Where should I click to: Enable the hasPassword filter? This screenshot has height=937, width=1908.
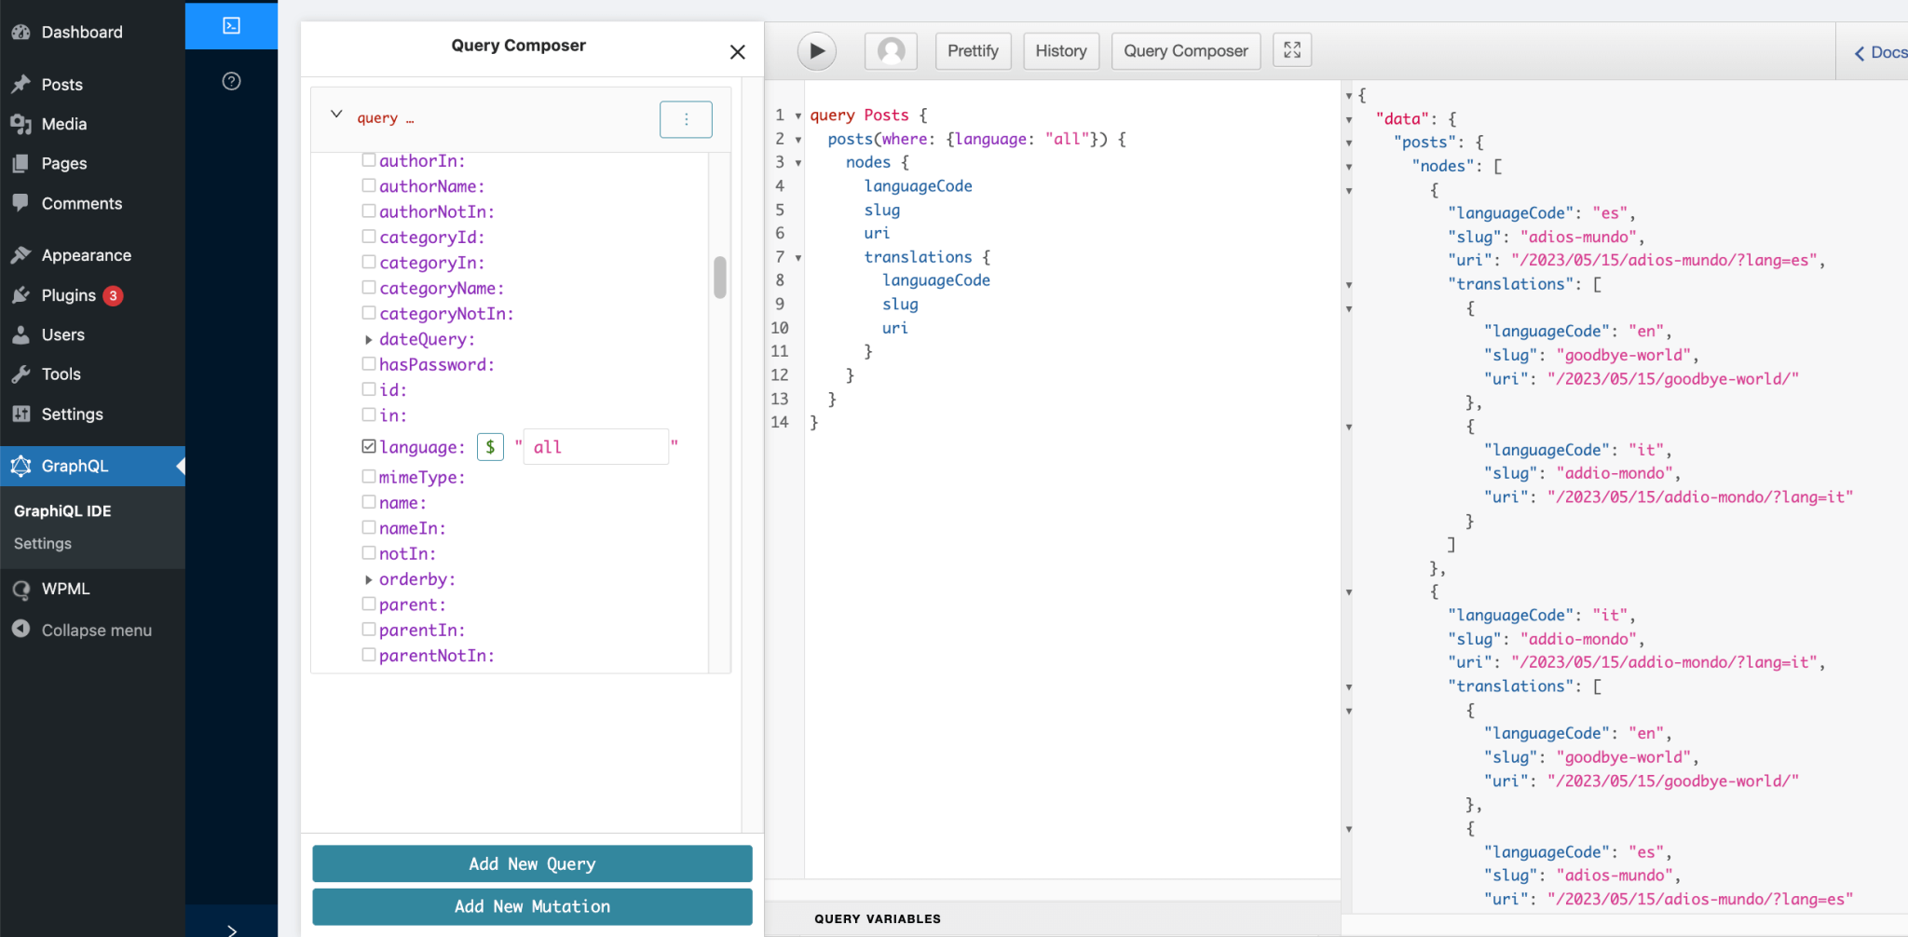click(x=369, y=363)
